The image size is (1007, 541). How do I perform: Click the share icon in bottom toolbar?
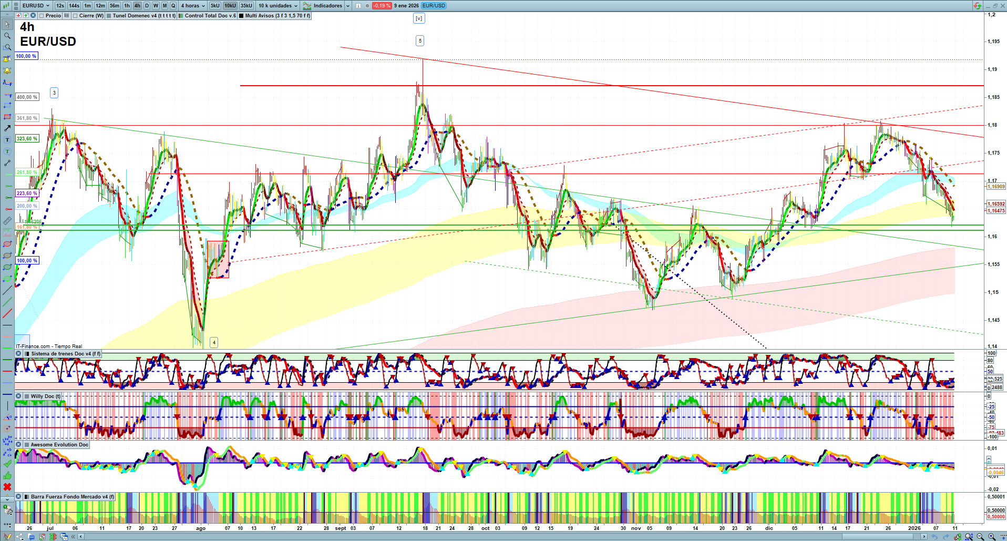(20, 537)
